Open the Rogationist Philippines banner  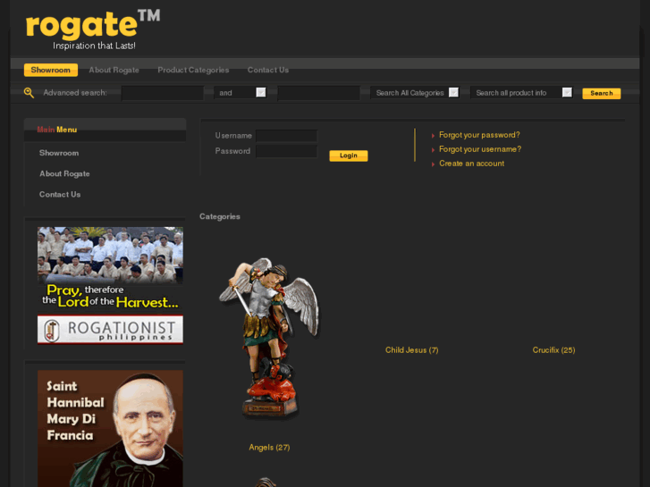point(110,286)
